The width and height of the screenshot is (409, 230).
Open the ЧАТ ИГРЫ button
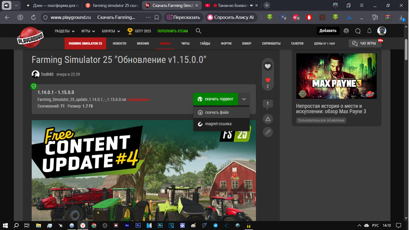click(x=365, y=43)
